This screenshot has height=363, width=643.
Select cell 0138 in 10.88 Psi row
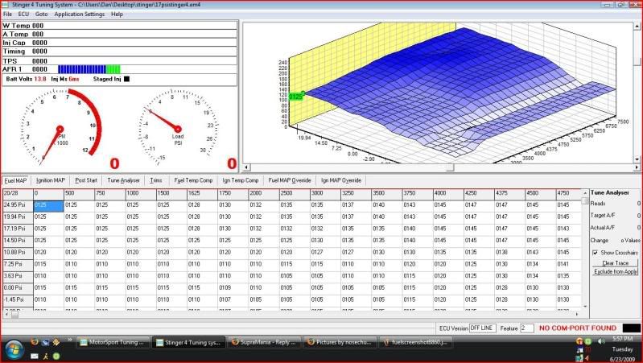click(509, 252)
